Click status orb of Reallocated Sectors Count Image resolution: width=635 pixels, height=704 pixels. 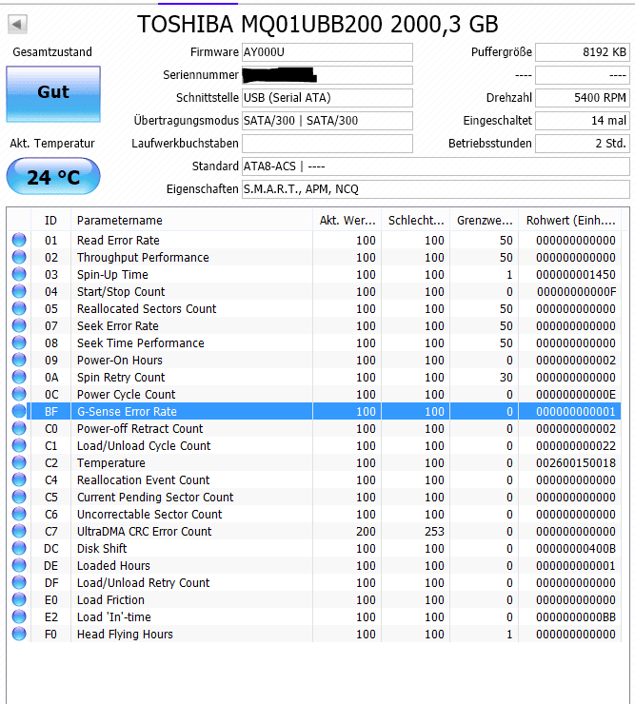tap(19, 308)
